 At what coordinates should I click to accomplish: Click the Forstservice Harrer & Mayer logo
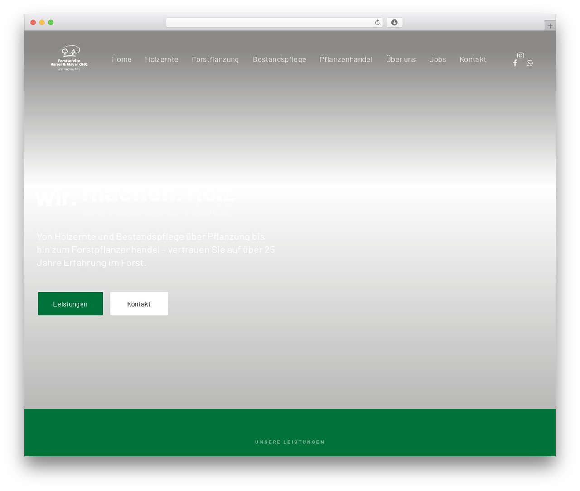click(69, 58)
